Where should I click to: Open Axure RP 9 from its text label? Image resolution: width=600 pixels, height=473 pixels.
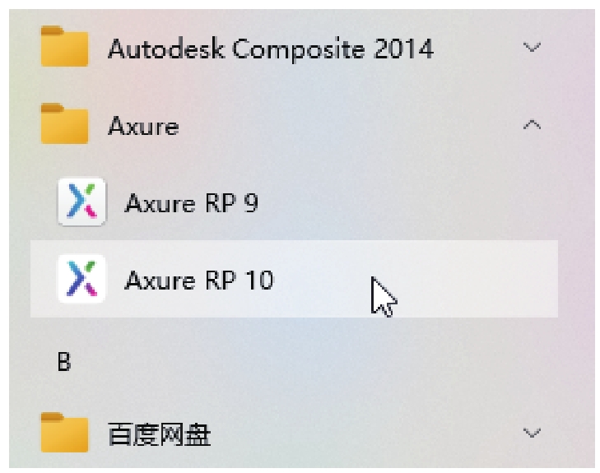pos(192,202)
